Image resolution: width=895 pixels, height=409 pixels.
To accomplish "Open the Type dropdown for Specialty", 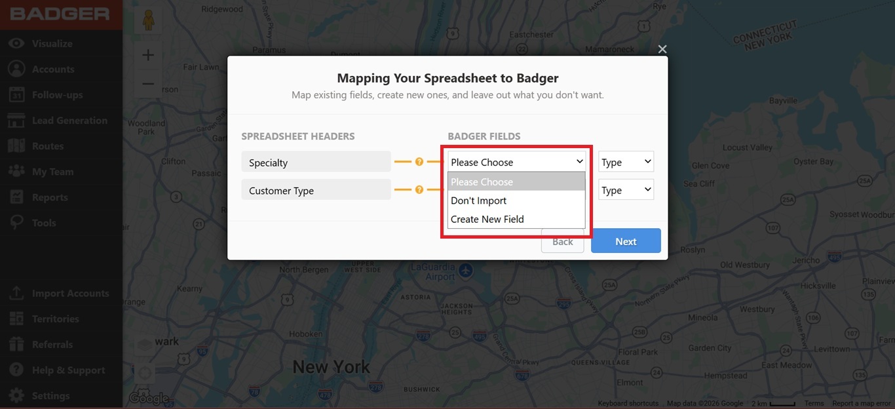I will click(x=626, y=162).
